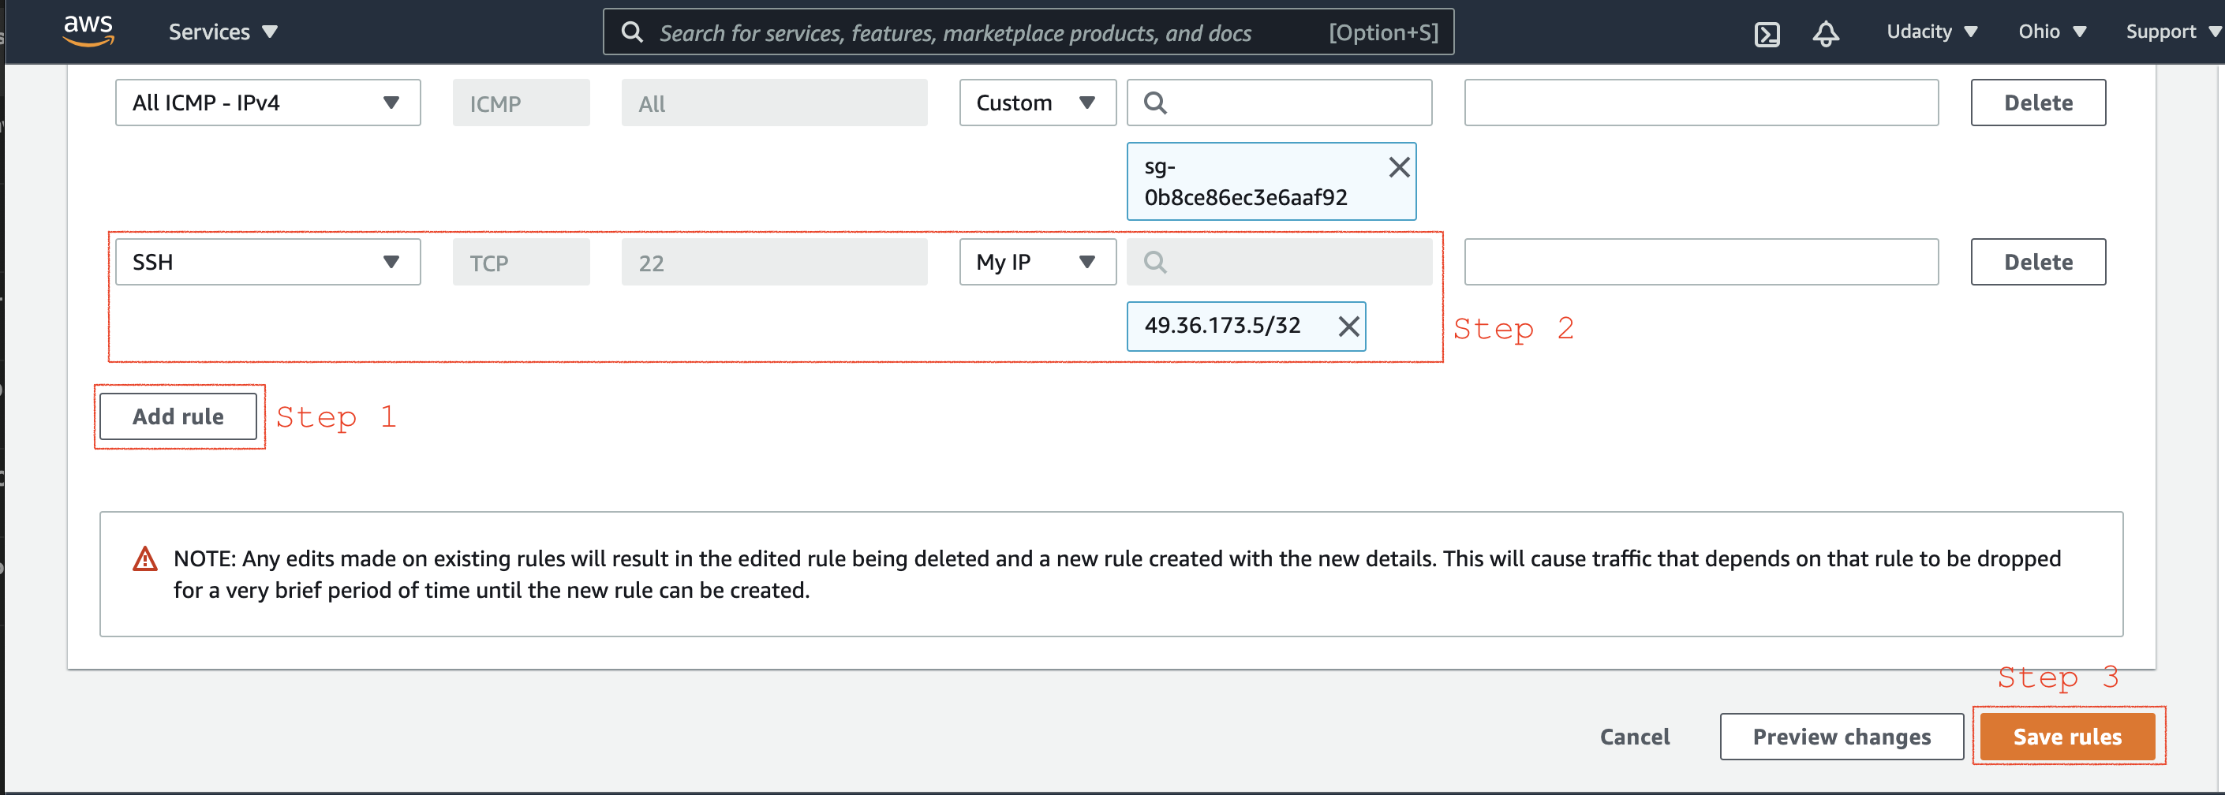Click the AWS home logo
This screenshot has width=2225, height=795.
pos(88,29)
